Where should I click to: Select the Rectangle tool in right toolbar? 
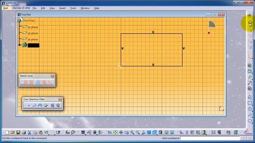[250, 103]
